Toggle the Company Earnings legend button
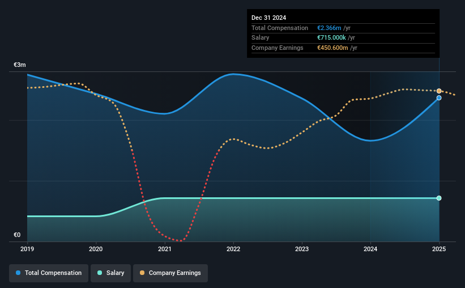This screenshot has width=465, height=288. (170, 273)
